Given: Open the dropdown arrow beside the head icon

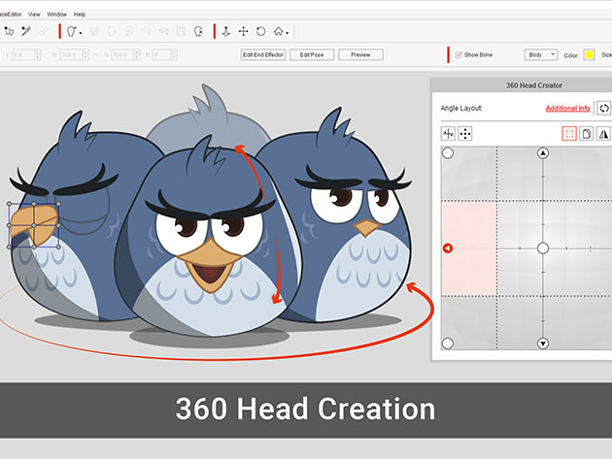Looking at the screenshot, I should pos(81,33).
